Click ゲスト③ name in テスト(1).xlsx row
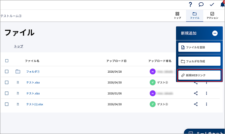The width and height of the screenshot is (225, 134). (x=163, y=104)
